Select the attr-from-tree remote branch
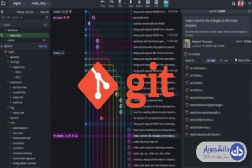Image resolution: width=252 pixels, height=168 pixels. tap(20, 87)
